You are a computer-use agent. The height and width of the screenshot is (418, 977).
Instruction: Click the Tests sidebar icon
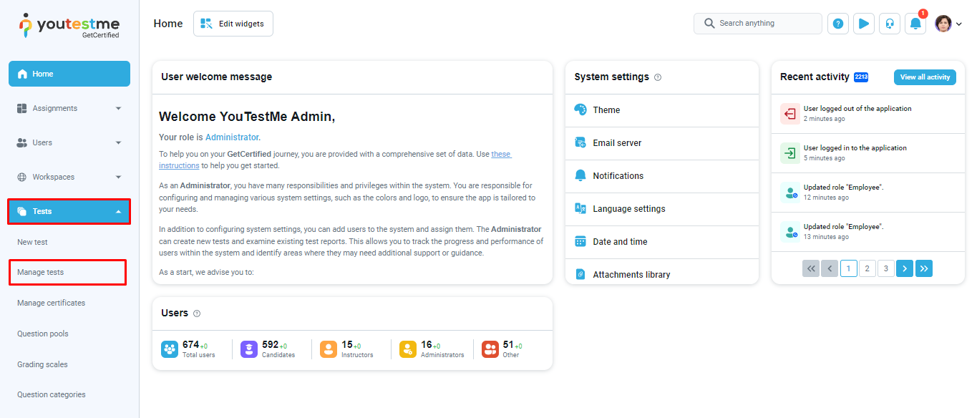coord(22,211)
